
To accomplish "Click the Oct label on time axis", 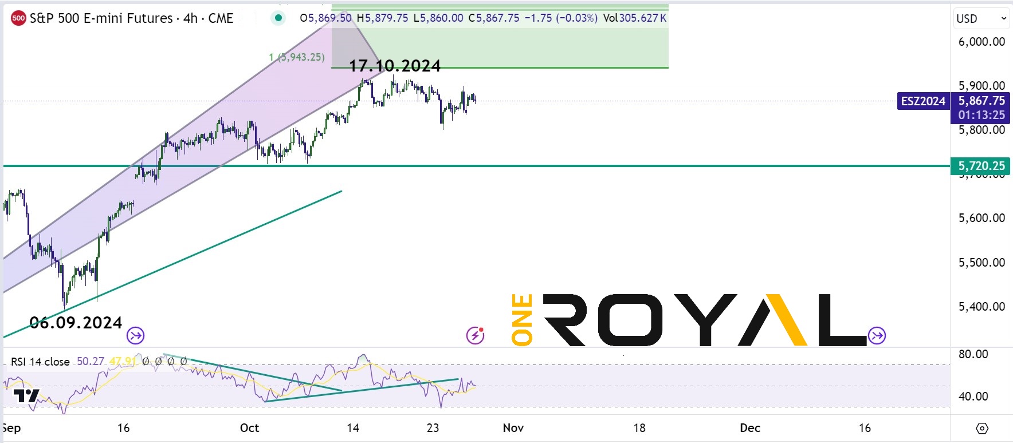I will tap(249, 428).
